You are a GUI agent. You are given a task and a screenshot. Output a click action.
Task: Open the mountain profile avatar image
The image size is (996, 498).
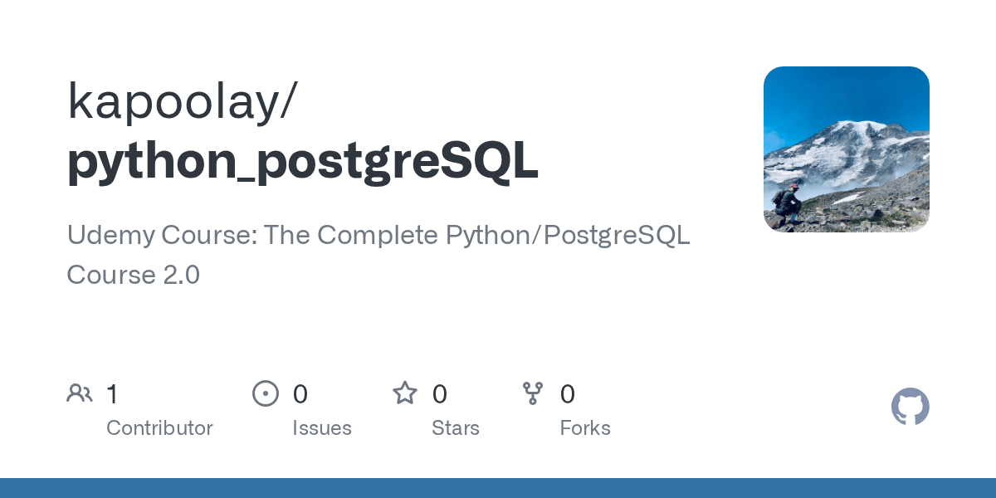point(846,149)
